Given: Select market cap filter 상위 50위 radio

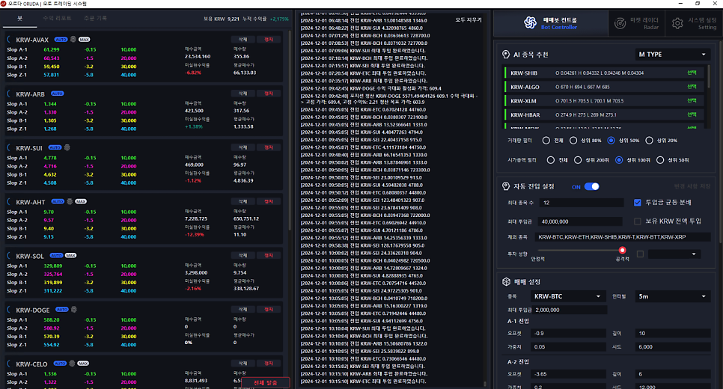Looking at the screenshot, I should tap(660, 160).
